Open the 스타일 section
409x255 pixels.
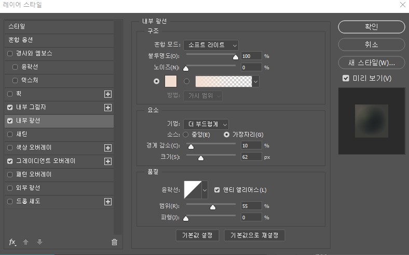59,27
